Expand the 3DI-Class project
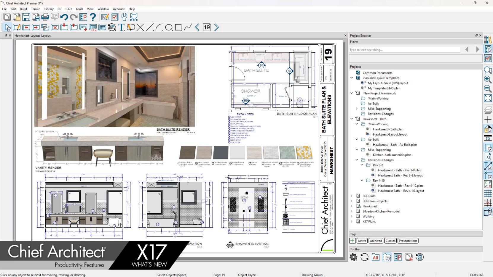 point(352,196)
